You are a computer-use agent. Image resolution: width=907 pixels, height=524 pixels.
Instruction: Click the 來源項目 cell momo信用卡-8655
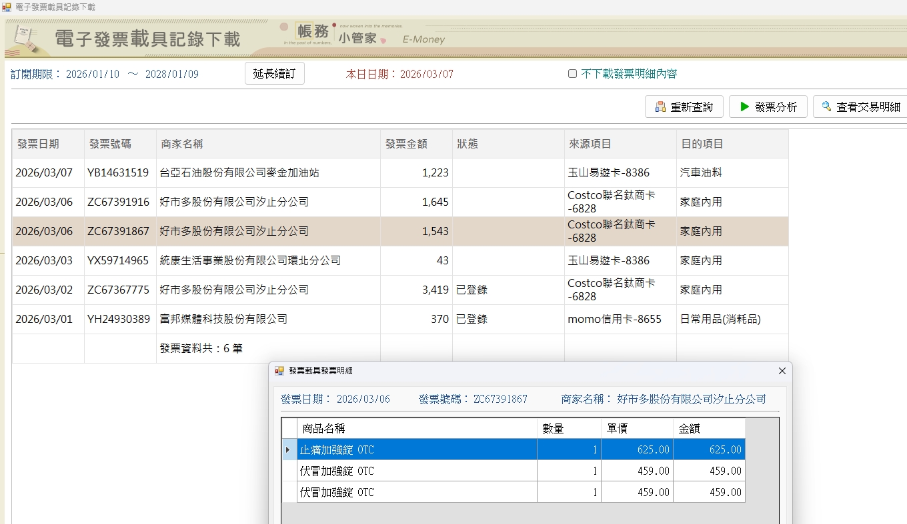(x=614, y=319)
